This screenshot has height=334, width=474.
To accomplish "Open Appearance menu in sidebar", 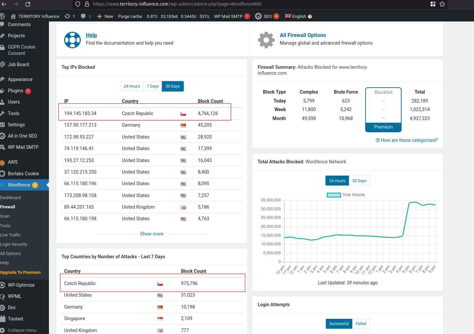I will click(20, 79).
